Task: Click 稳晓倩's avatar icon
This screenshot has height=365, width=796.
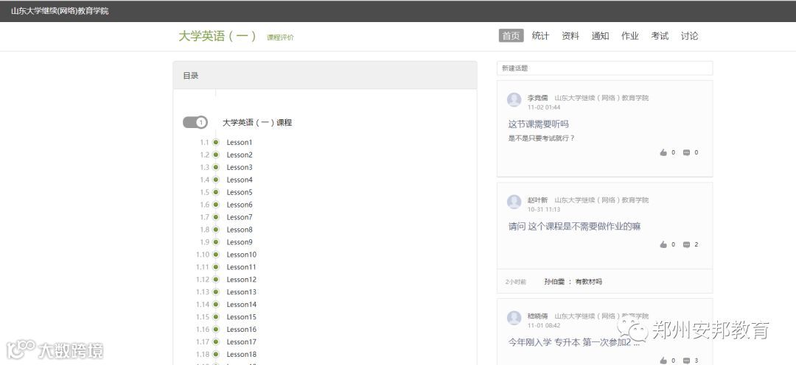Action: pos(514,318)
